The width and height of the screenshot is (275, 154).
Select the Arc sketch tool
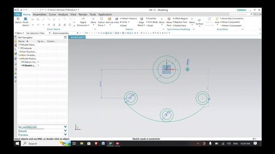tap(49, 20)
